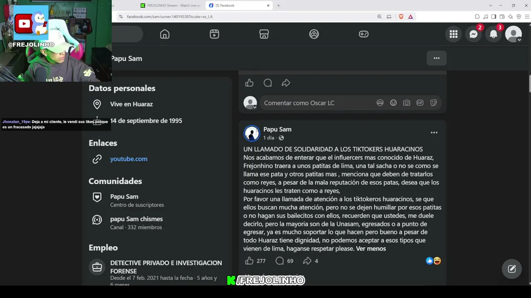Add a GIF to the comment
The height and width of the screenshot is (298, 531).
(x=420, y=103)
